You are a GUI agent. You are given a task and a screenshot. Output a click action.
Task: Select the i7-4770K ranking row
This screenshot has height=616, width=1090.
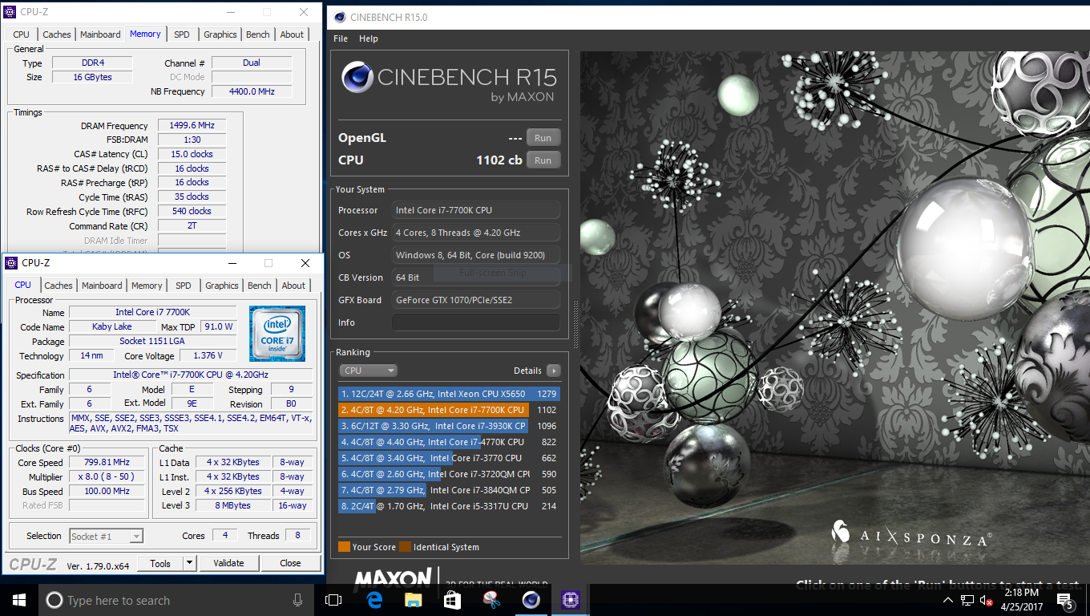[449, 442]
